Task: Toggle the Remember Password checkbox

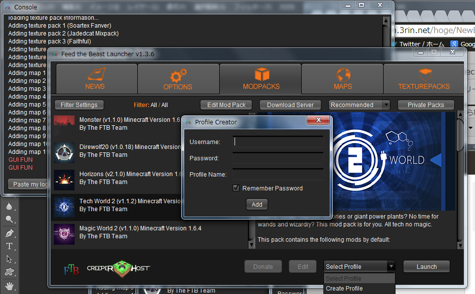Action: (x=236, y=188)
